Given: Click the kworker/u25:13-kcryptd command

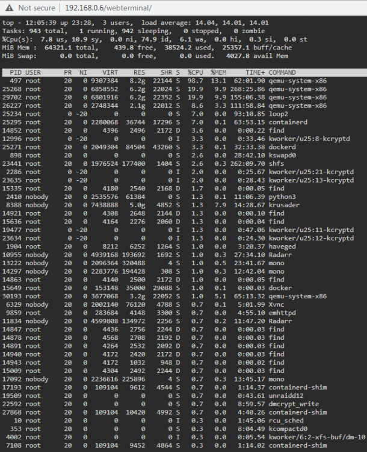Looking at the screenshot, I should 311,180.
